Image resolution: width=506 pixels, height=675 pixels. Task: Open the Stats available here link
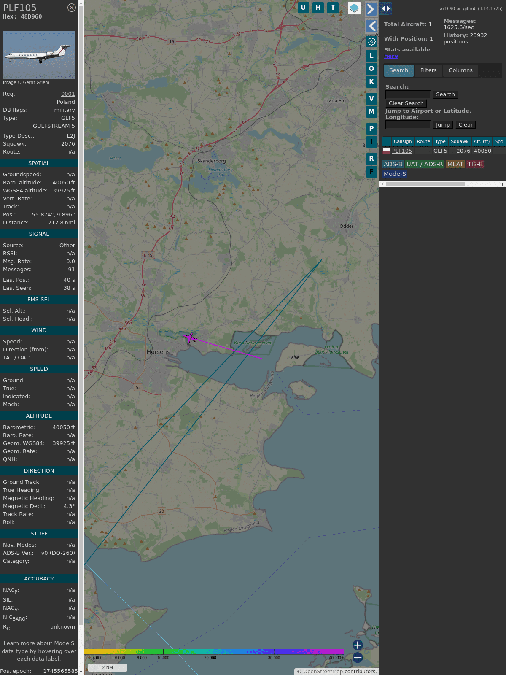click(391, 56)
